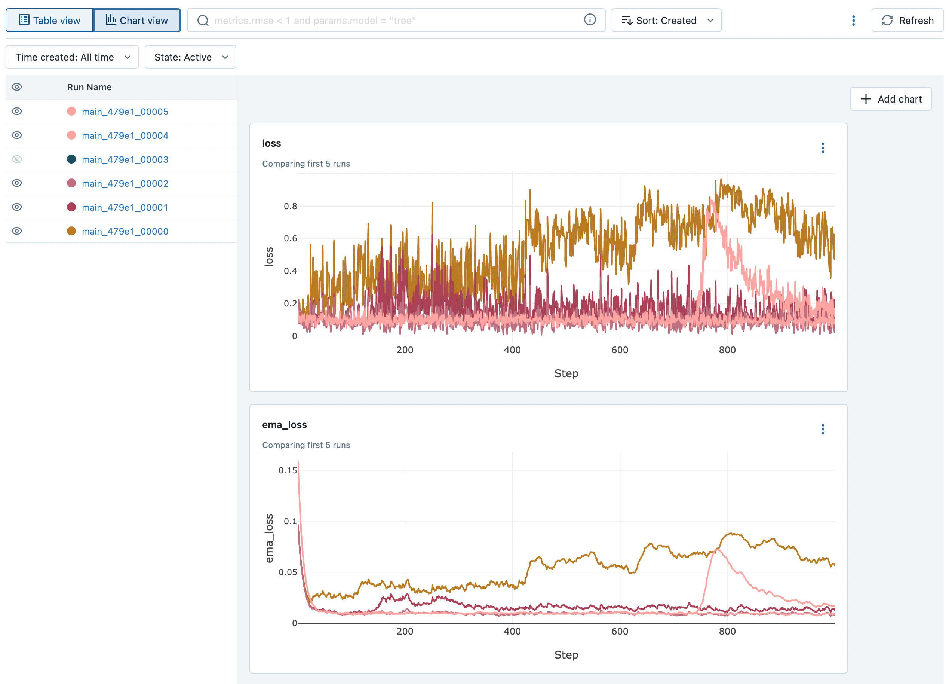Open the State: Active filter dropdown
The image size is (952, 684).
pyautogui.click(x=190, y=57)
